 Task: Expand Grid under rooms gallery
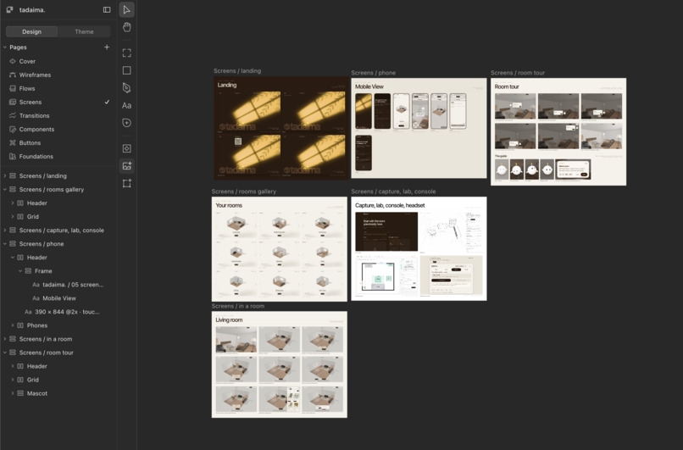coord(13,216)
